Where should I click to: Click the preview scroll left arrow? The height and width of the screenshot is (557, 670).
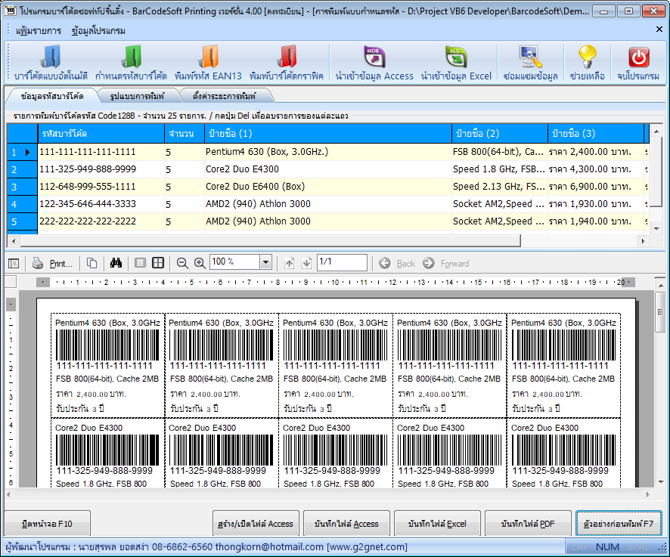coord(8,494)
